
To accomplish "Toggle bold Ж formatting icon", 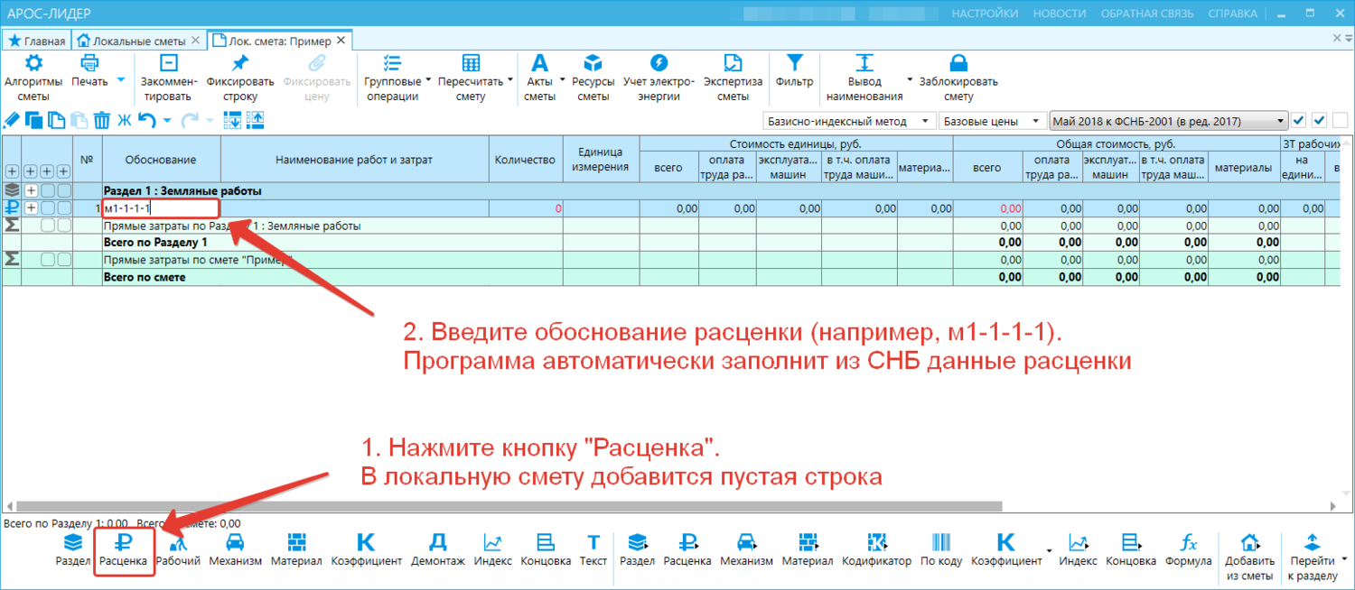I will [x=125, y=120].
